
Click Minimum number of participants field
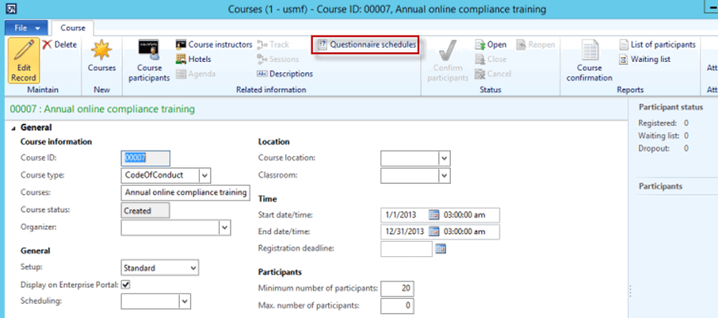[x=398, y=289]
